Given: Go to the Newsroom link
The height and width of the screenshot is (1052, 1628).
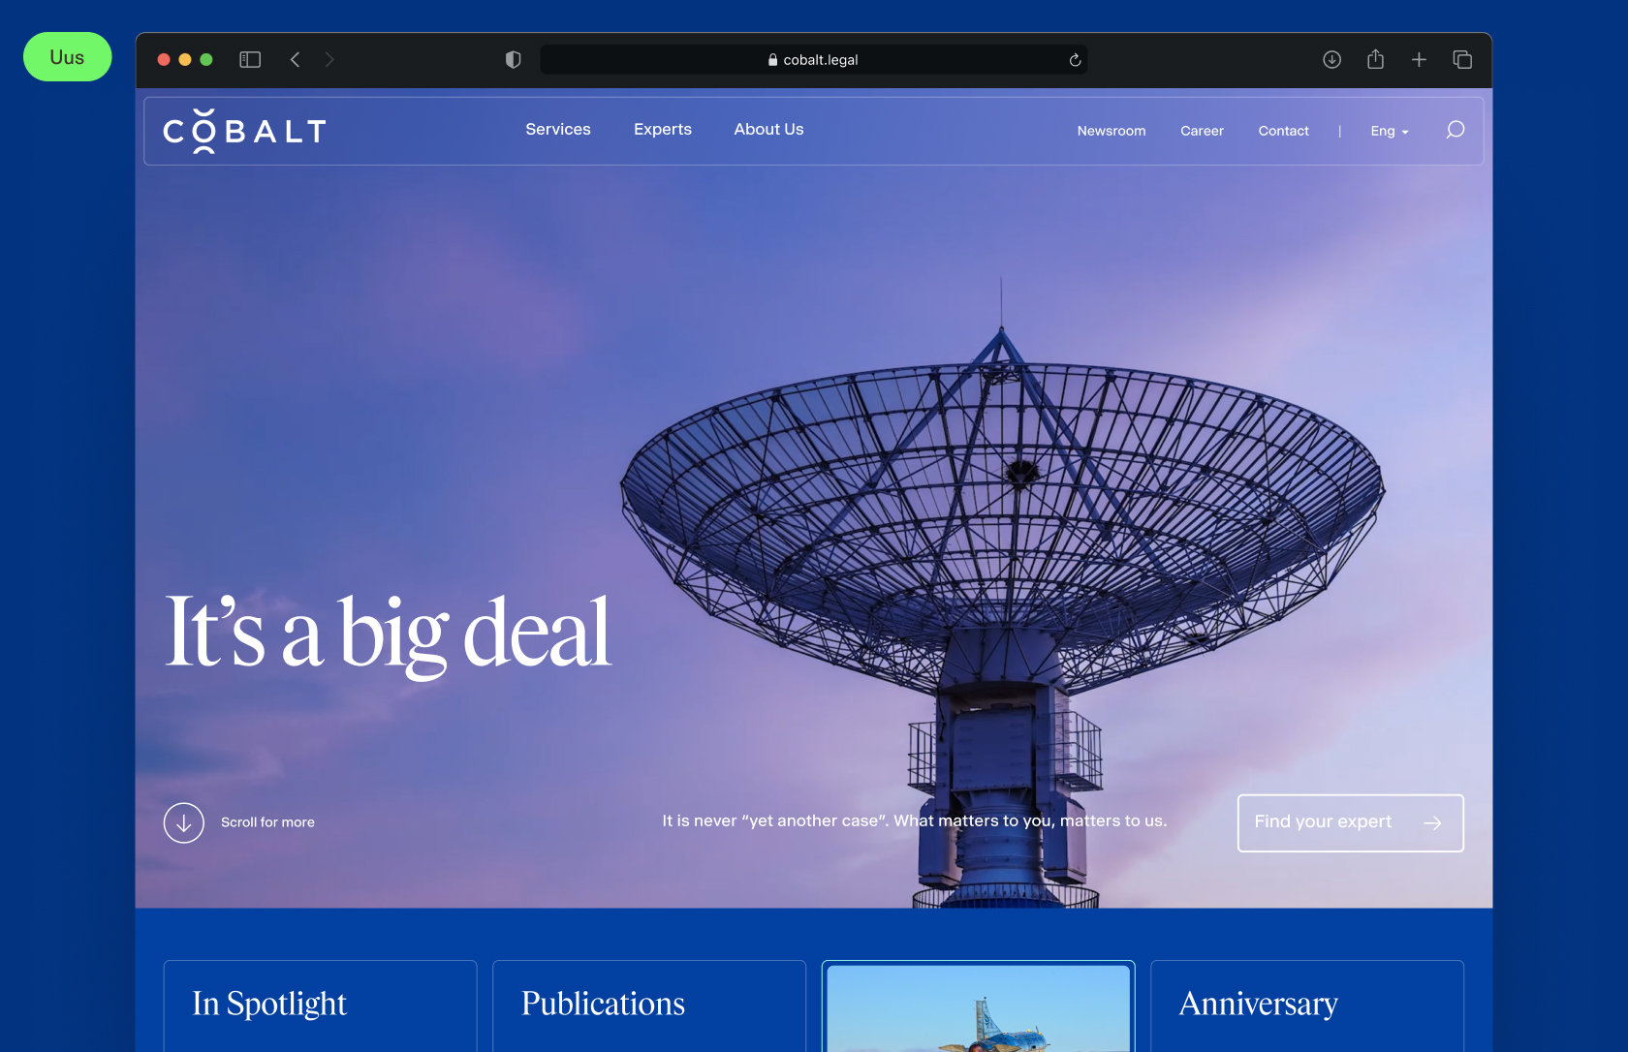Looking at the screenshot, I should point(1111,131).
